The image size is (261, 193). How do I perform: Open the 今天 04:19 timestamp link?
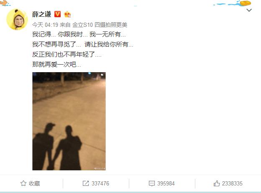pyautogui.click(x=45, y=25)
